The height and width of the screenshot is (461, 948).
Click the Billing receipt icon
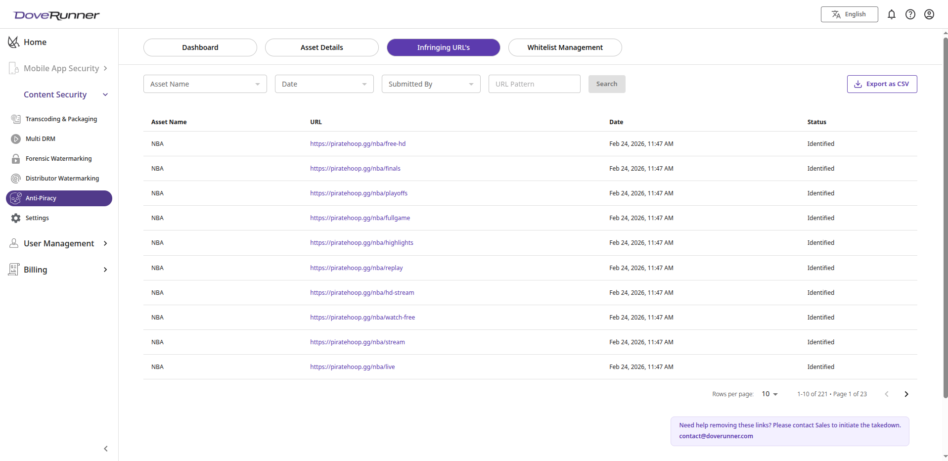tap(14, 269)
